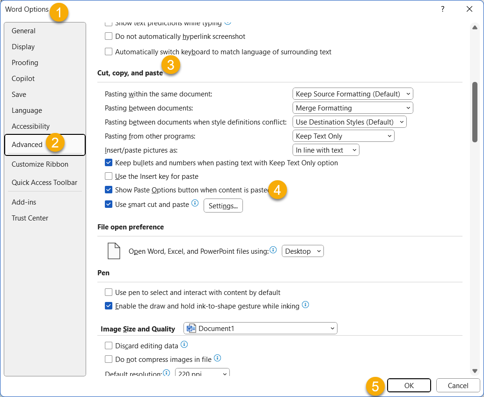Click info icon beside smart cut and paste

[195, 204]
